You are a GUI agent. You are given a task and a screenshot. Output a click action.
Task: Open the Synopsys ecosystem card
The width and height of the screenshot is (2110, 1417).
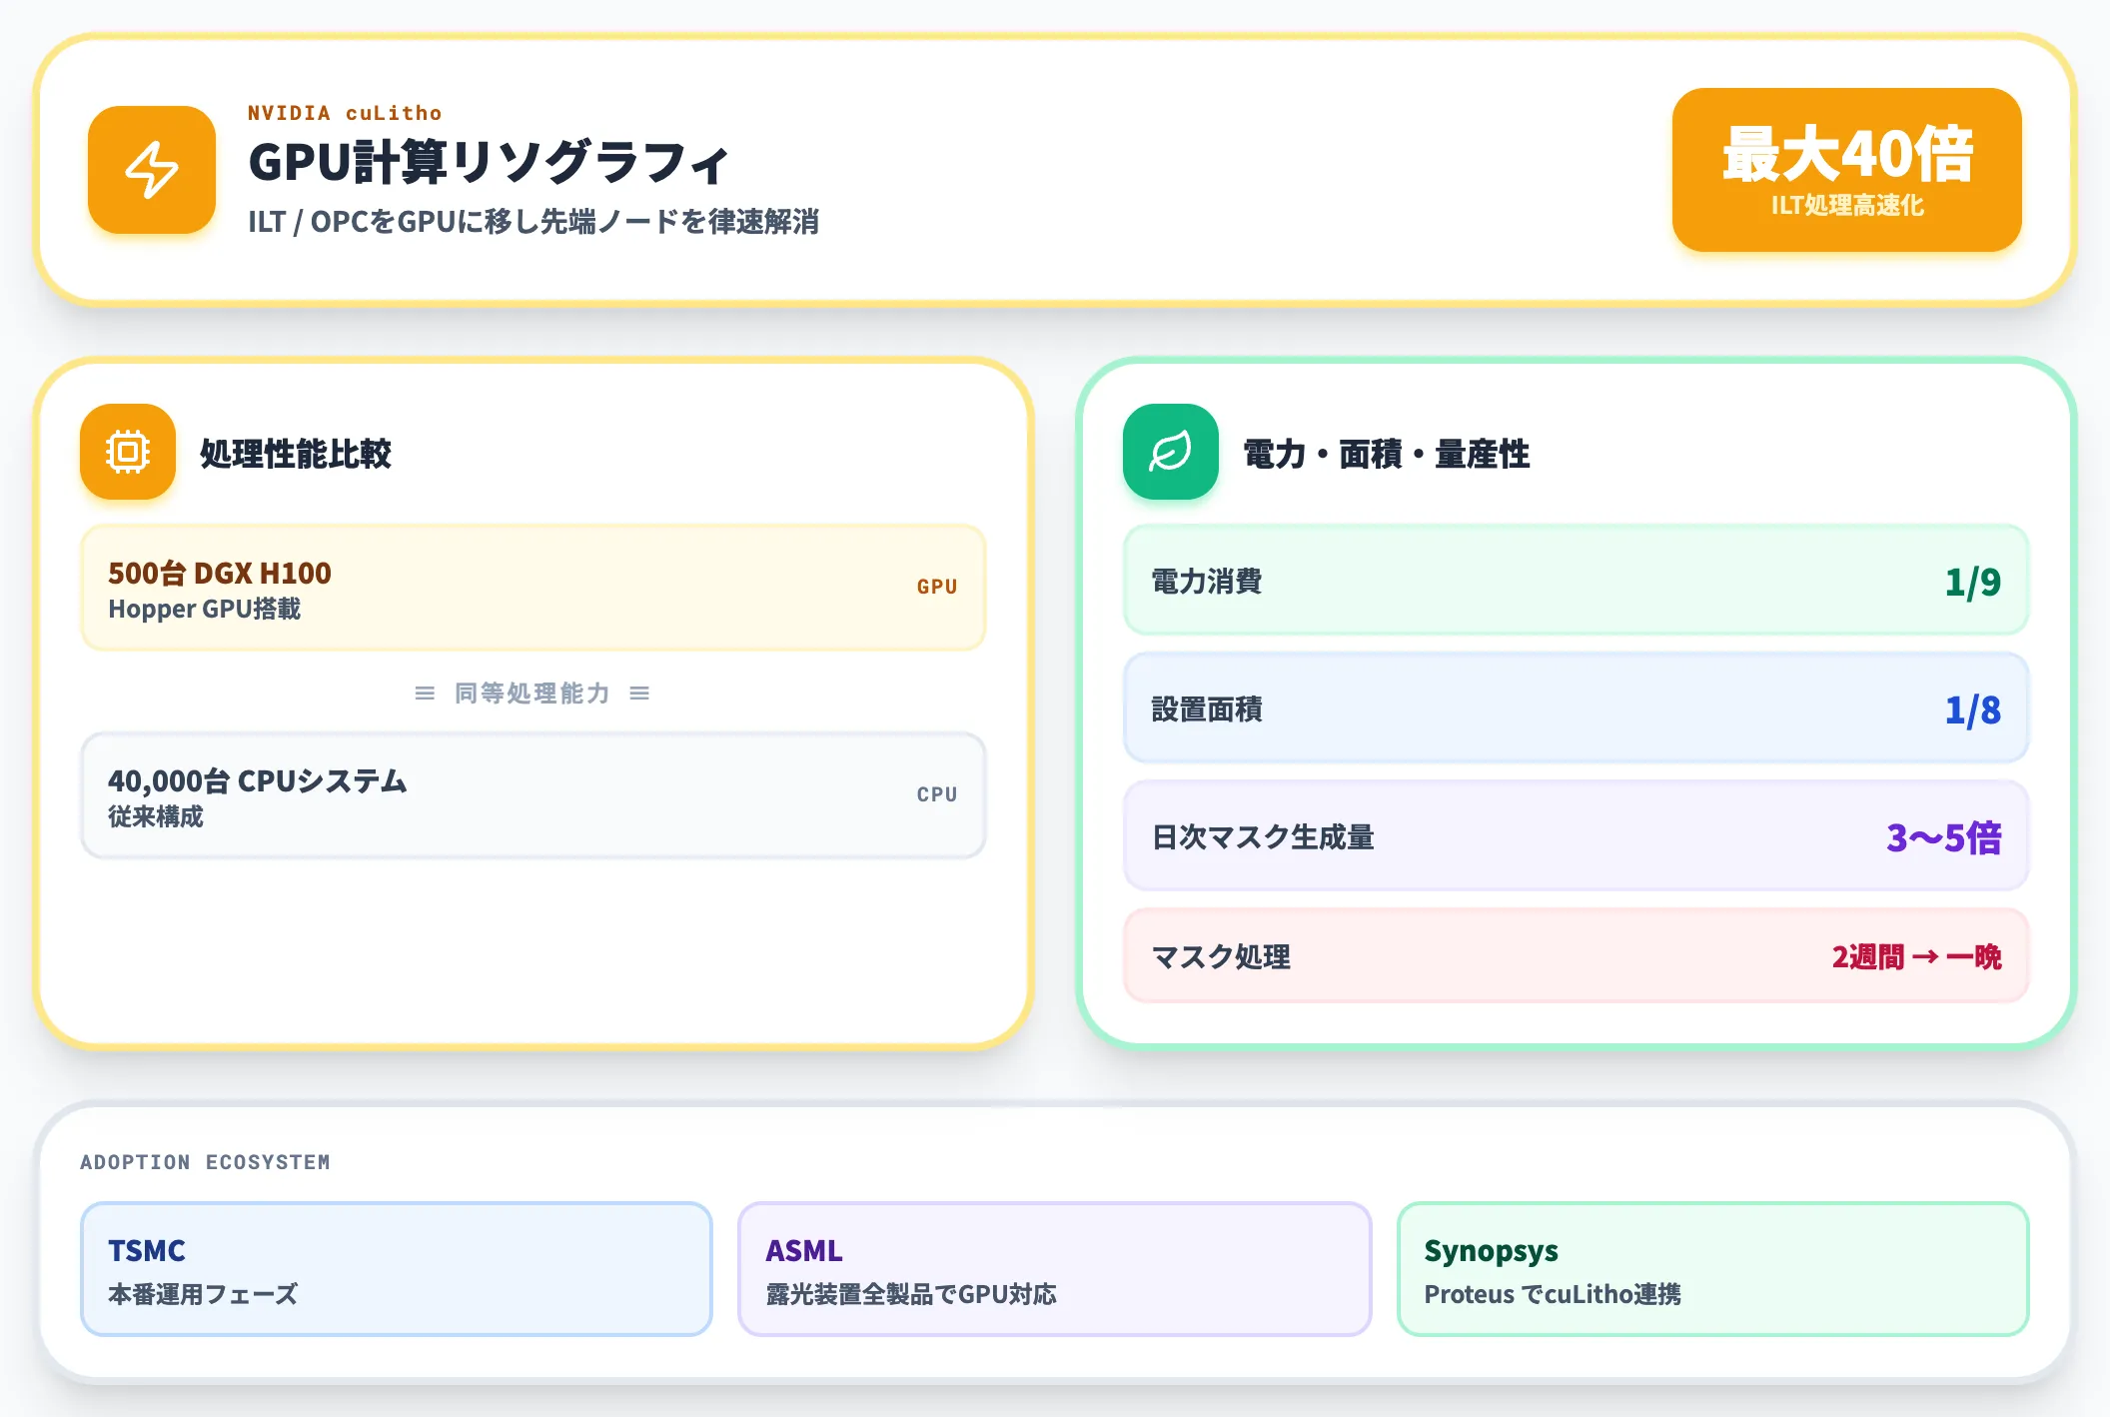pyautogui.click(x=1713, y=1269)
